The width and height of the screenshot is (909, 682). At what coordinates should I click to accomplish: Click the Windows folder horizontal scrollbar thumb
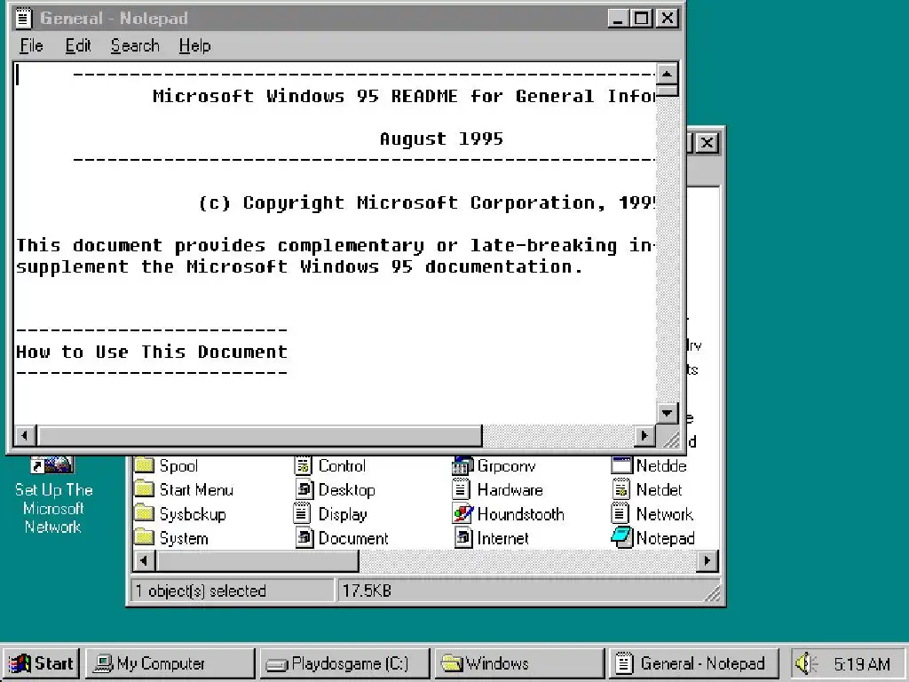tap(257, 561)
